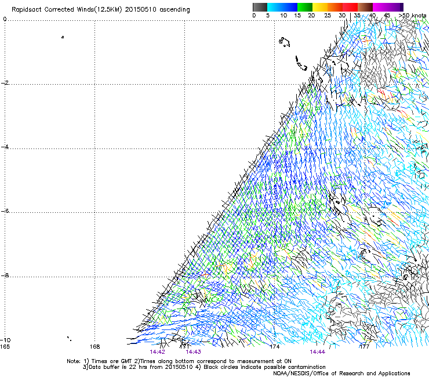Click the purple time label '14:42'
429x377 pixels.
pyautogui.click(x=157, y=352)
